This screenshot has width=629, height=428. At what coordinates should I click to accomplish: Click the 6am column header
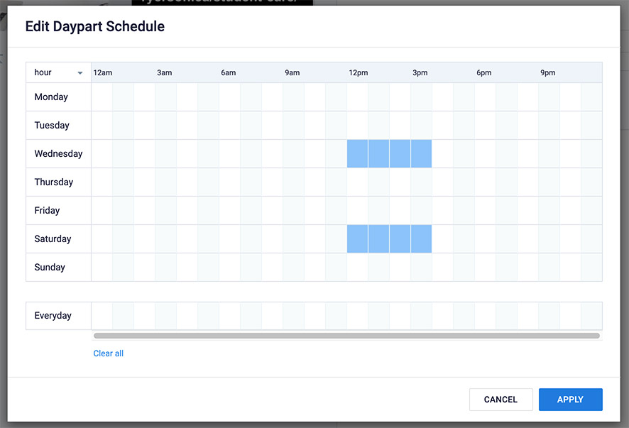pyautogui.click(x=229, y=73)
